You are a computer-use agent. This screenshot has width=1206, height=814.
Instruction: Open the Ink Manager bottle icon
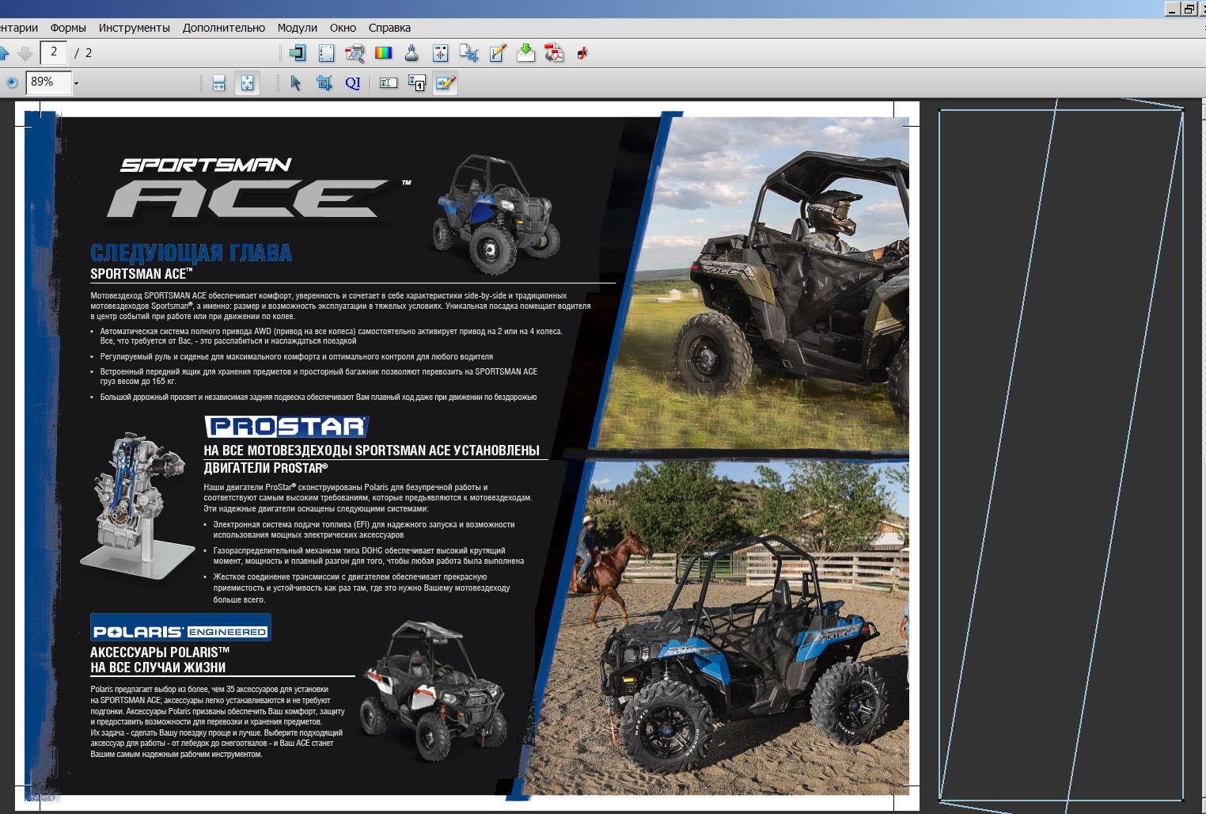[x=411, y=53]
